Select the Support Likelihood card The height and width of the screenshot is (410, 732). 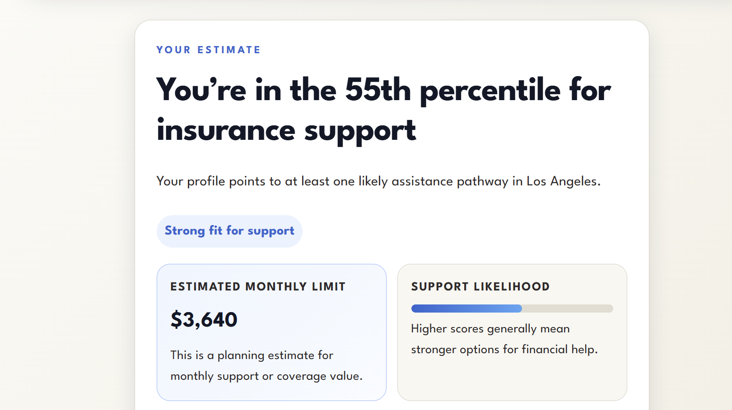tap(512, 332)
